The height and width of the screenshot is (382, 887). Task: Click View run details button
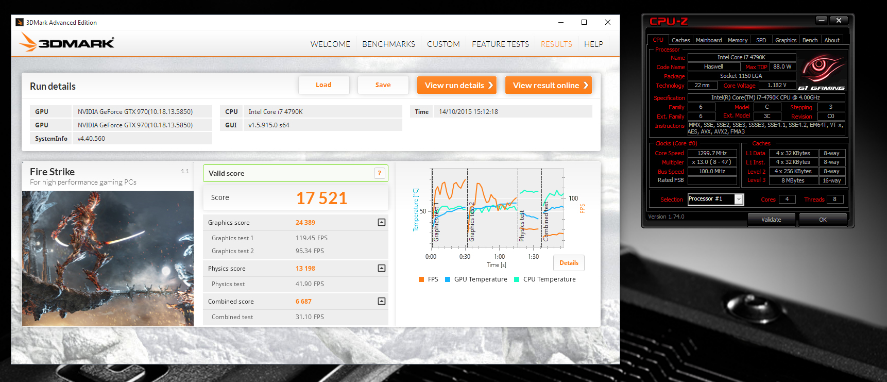[x=457, y=85]
